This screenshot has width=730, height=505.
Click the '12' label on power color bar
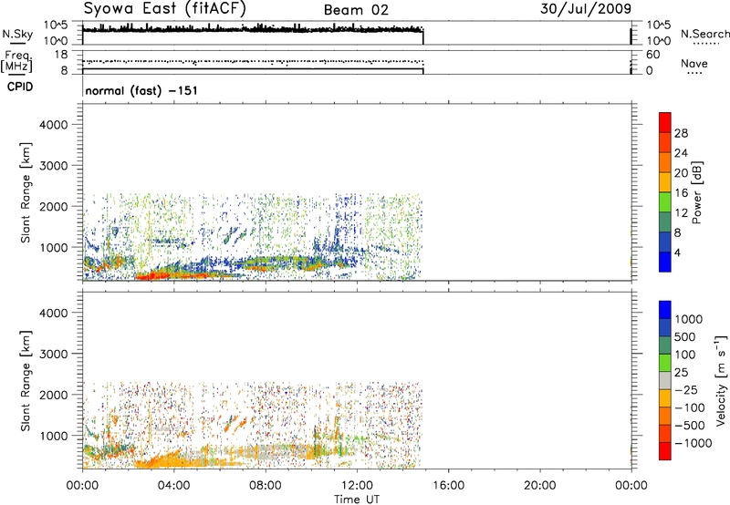tap(681, 213)
